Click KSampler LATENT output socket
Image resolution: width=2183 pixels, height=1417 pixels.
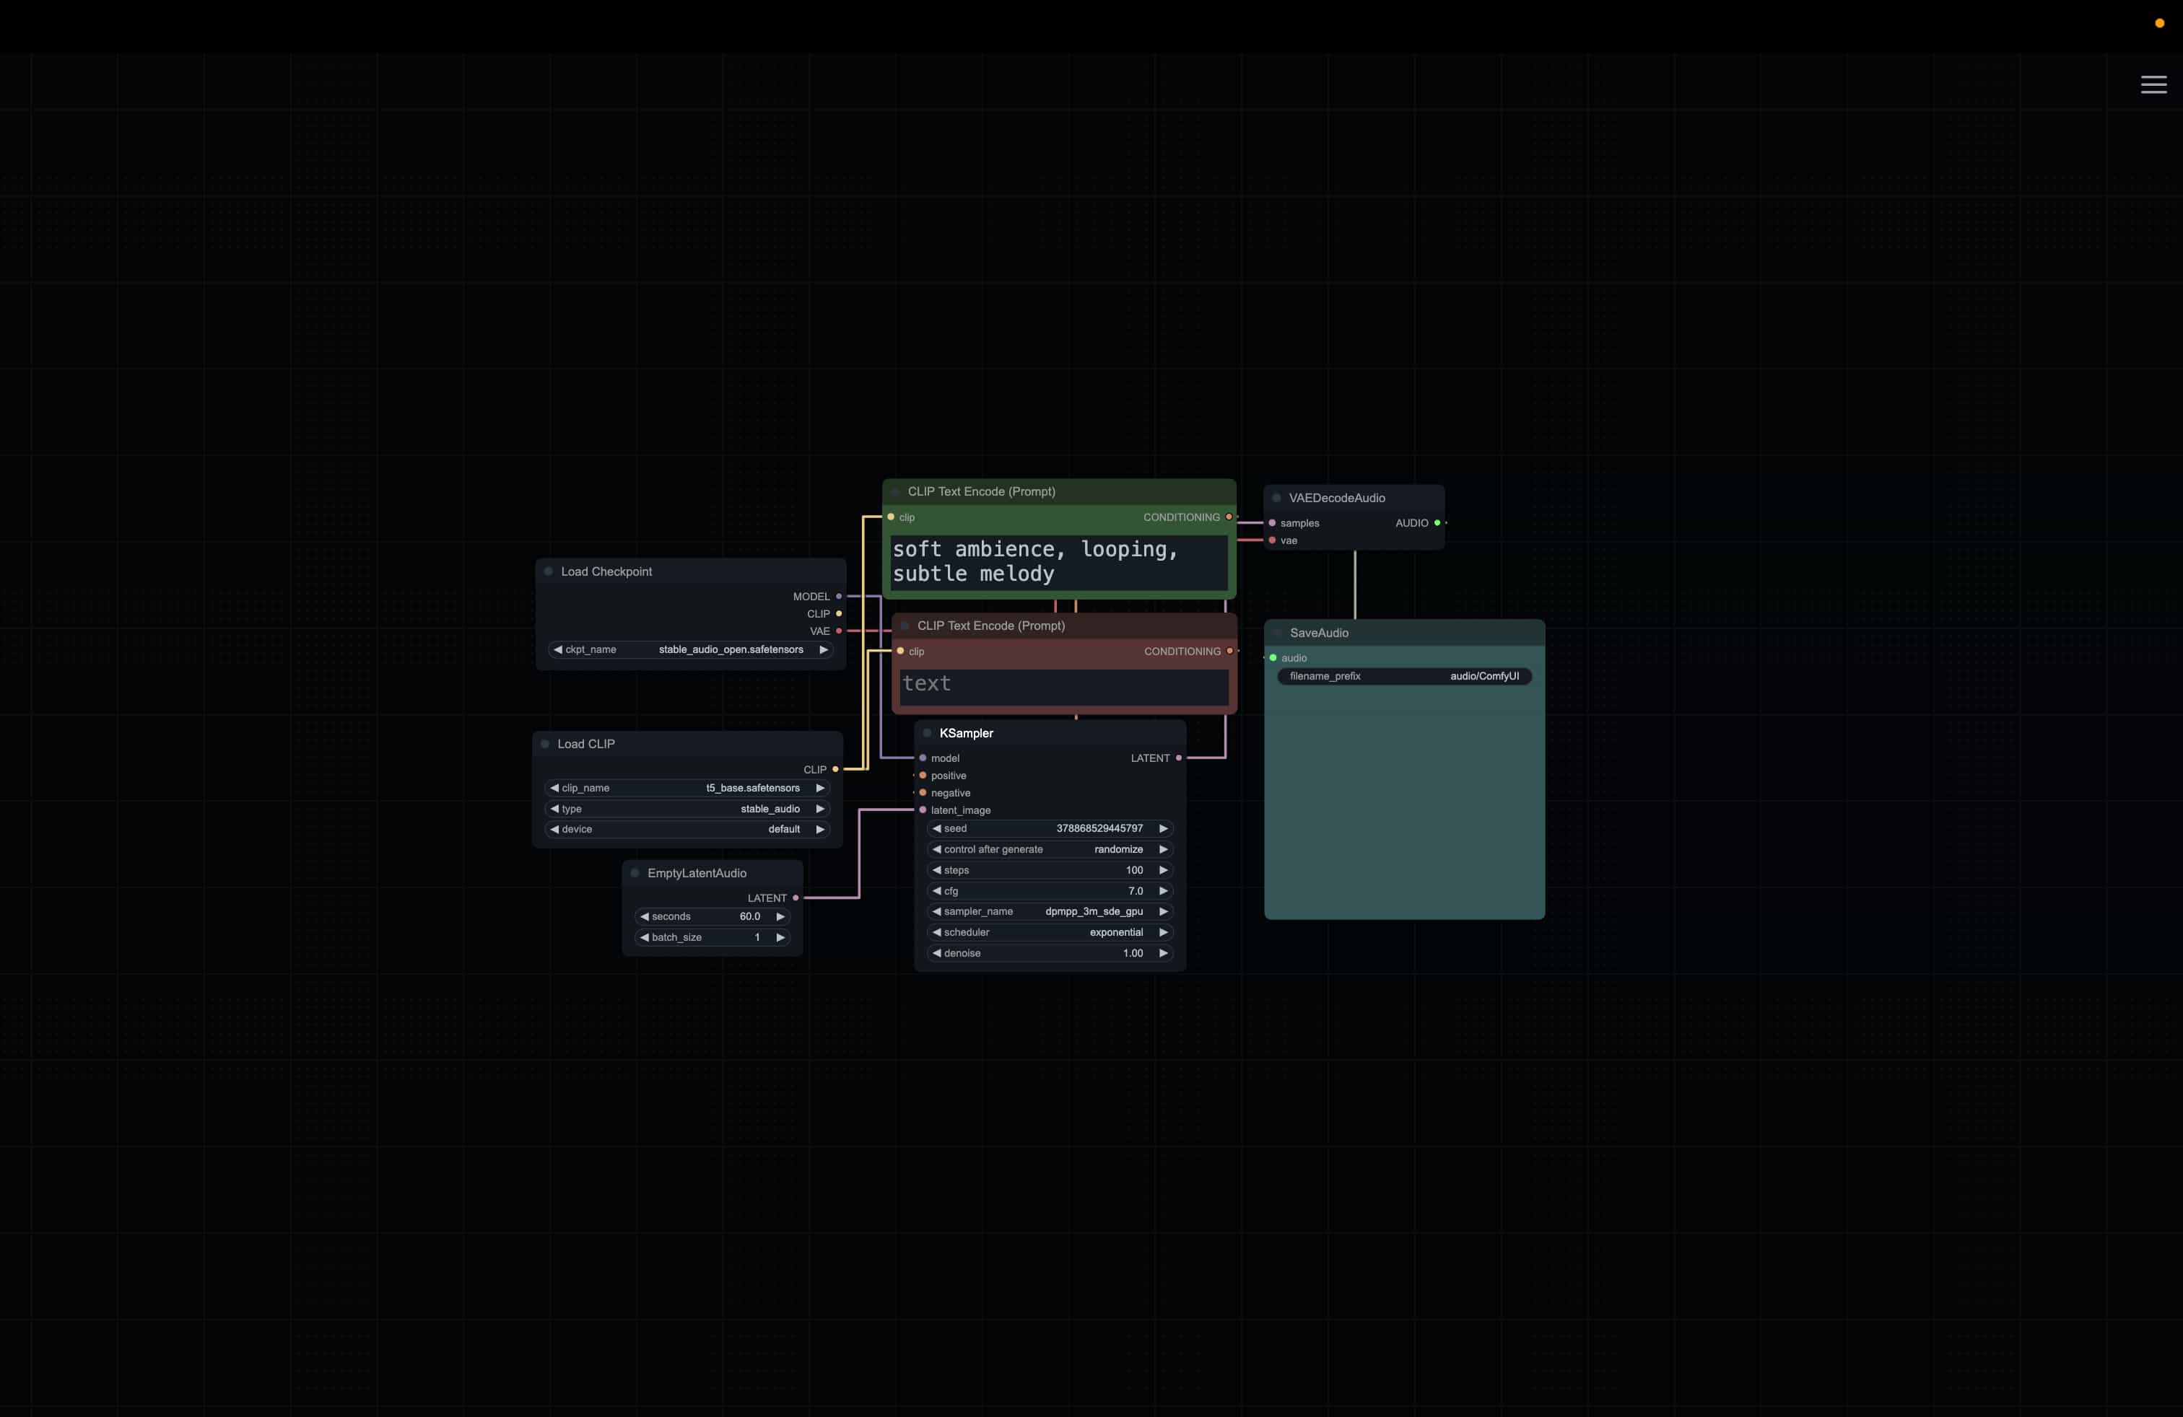pos(1179,758)
